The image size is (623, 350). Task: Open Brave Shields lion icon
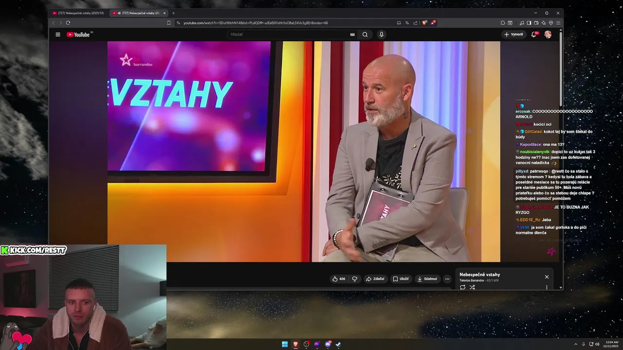pyautogui.click(x=424, y=23)
